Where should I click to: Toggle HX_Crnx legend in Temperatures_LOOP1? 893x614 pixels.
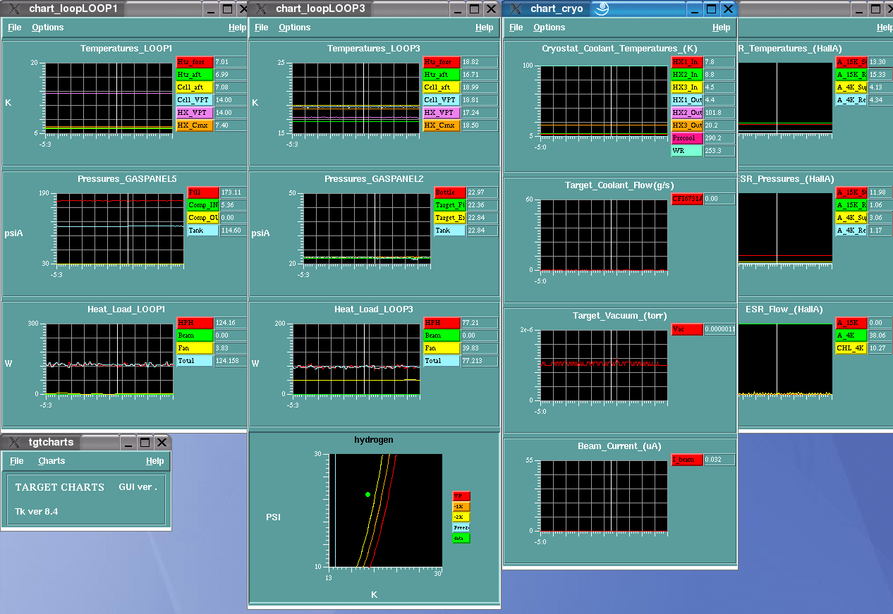tap(194, 125)
